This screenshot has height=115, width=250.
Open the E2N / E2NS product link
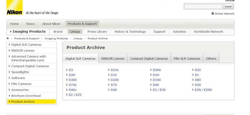203,90
